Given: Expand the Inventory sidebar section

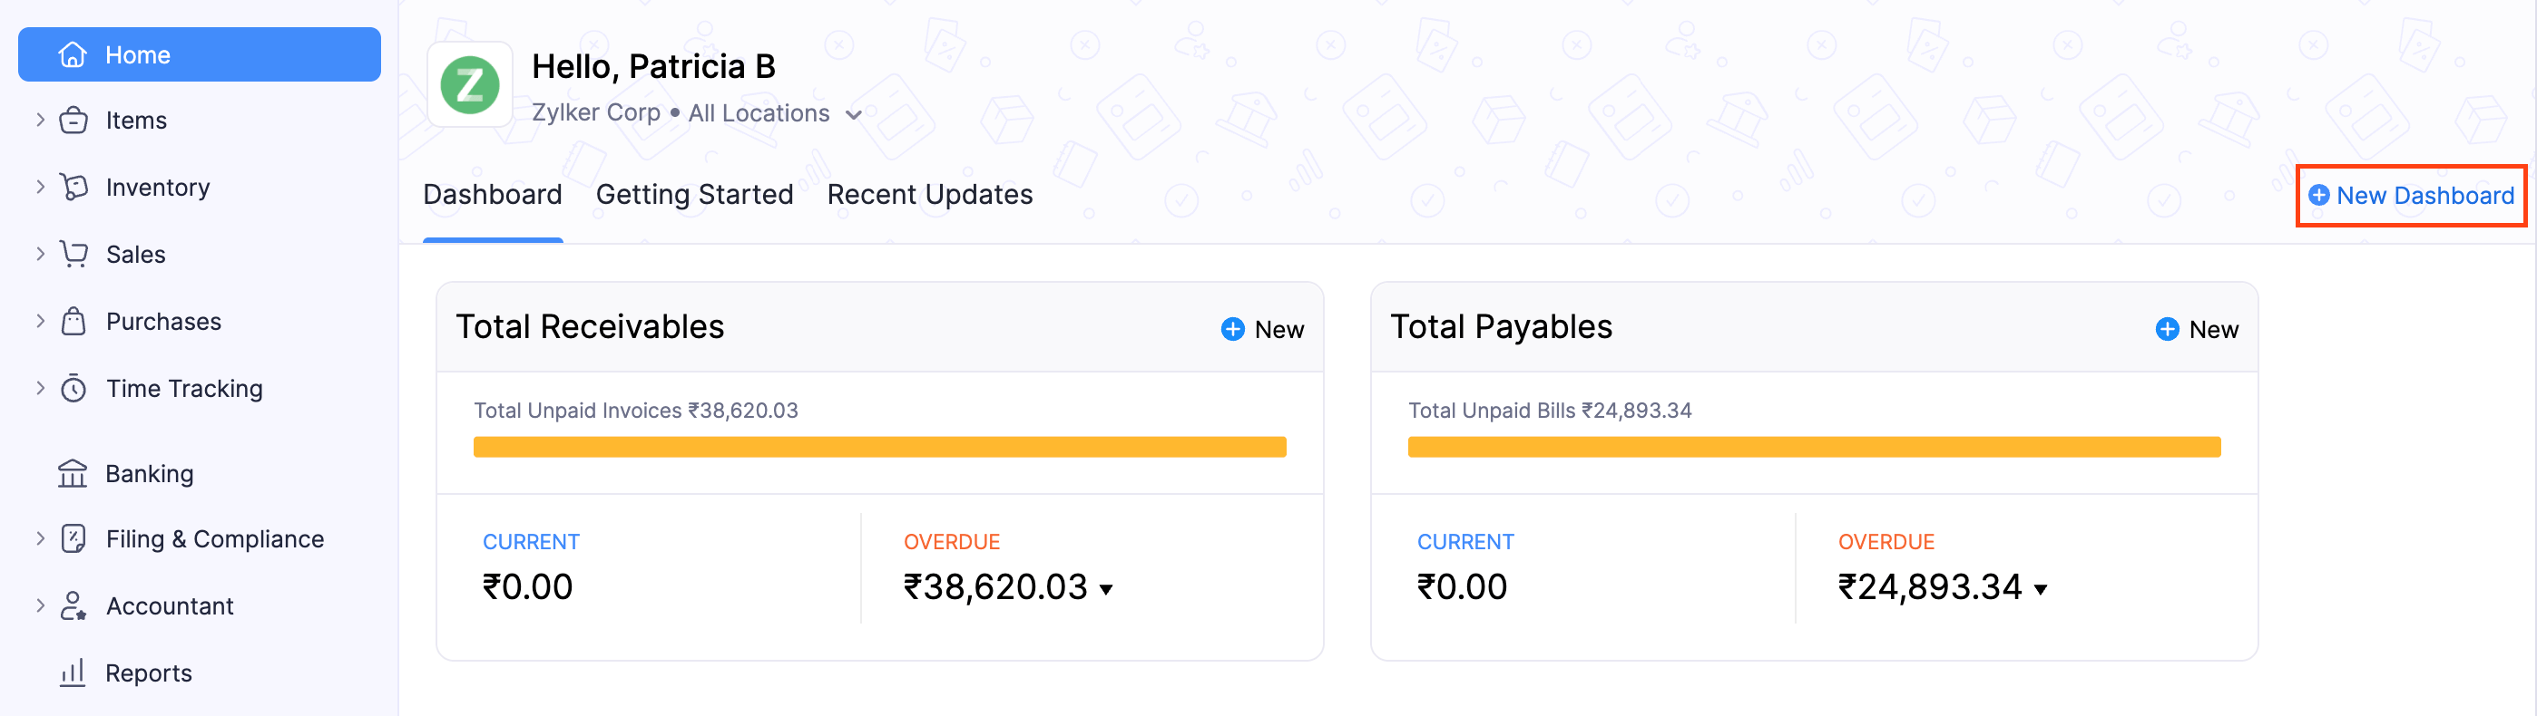Looking at the screenshot, I should click(41, 187).
